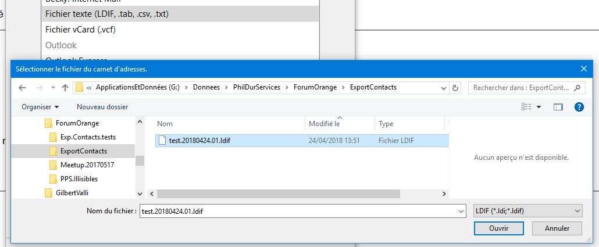The image size is (599, 247).
Task: Click the Annuler button
Action: click(557, 228)
